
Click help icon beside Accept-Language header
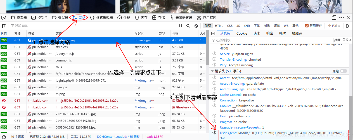pyautogui.click(x=214, y=89)
